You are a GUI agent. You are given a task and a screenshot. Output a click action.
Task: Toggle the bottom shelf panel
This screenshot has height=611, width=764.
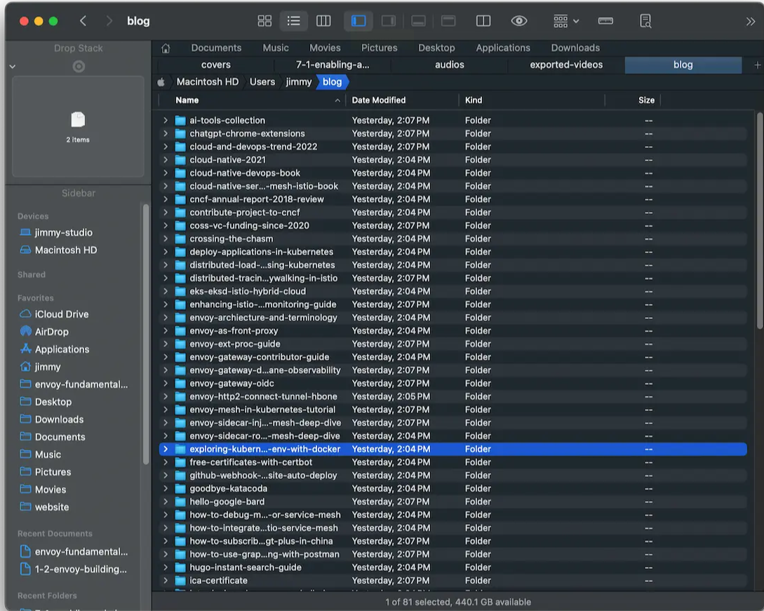419,21
